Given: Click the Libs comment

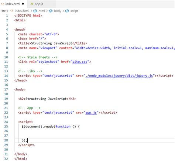Looking at the screenshot, I should point(30,71).
